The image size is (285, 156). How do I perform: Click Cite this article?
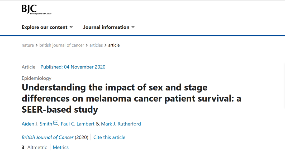[x=109, y=137]
